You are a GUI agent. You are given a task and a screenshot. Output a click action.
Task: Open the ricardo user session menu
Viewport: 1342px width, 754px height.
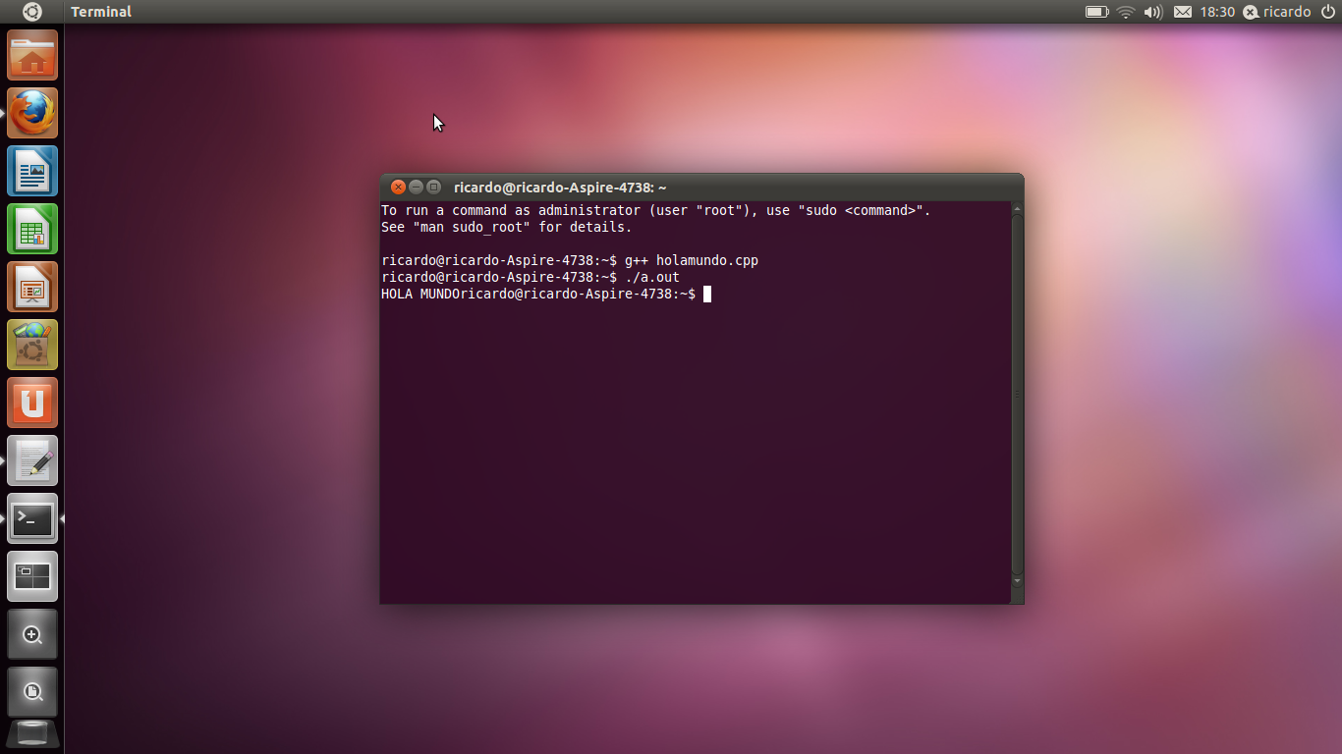(1280, 12)
